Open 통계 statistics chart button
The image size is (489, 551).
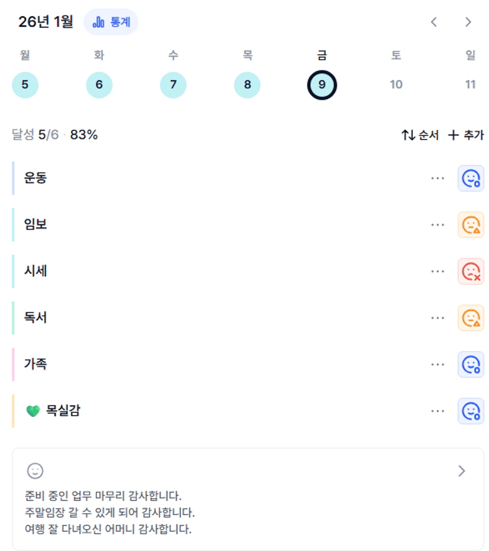point(111,22)
